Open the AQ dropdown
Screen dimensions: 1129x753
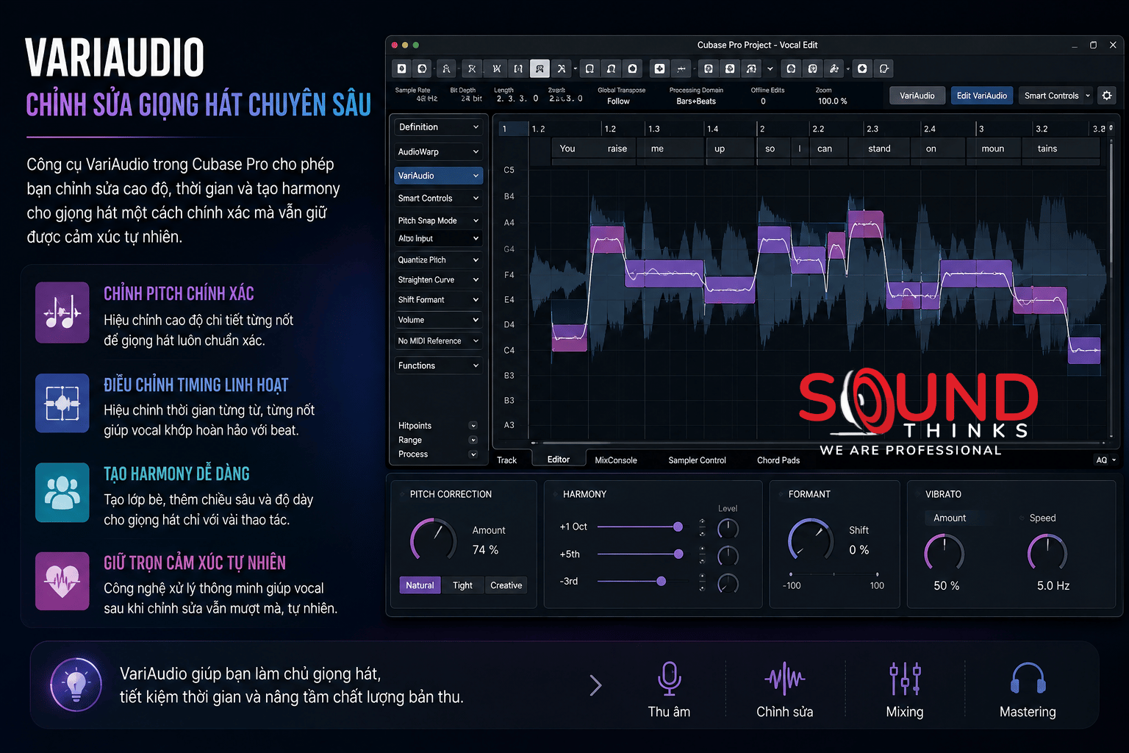pos(1105,460)
